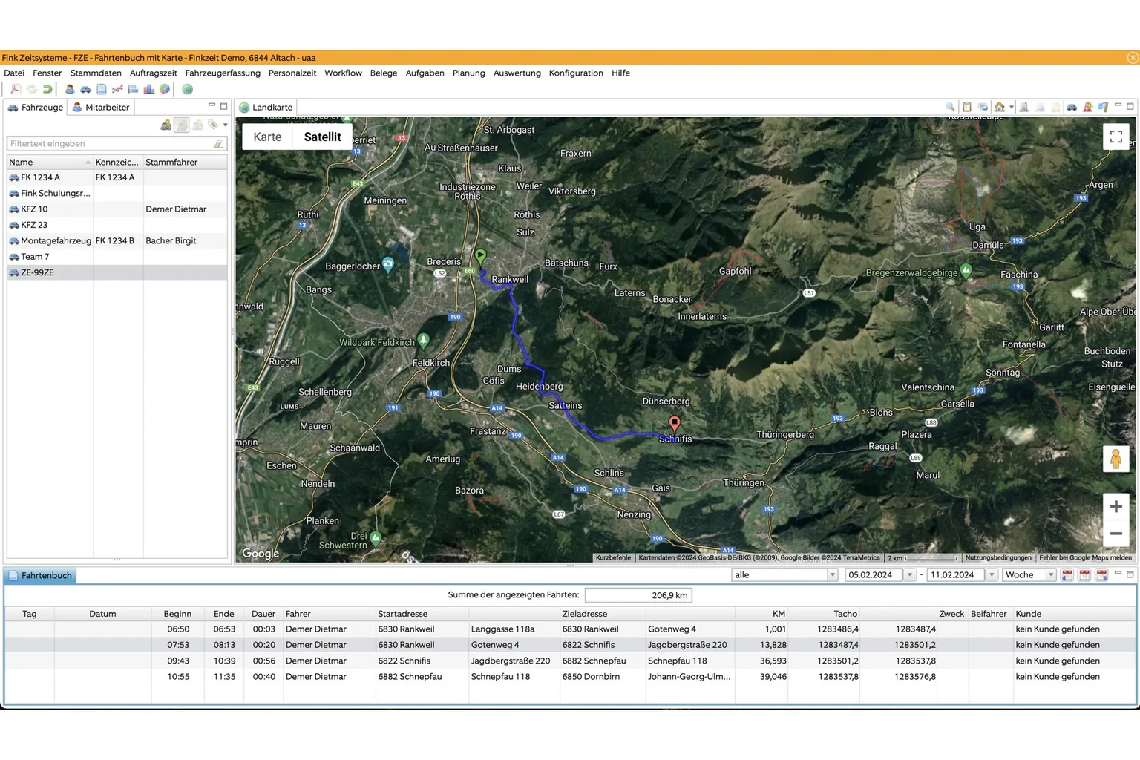Clear filter text with eraser icon

[218, 144]
